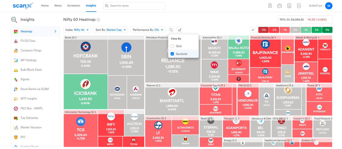Screen dimensions: 342x149
Task: Open the Performance By: D% dropdown
Action: tap(148, 30)
